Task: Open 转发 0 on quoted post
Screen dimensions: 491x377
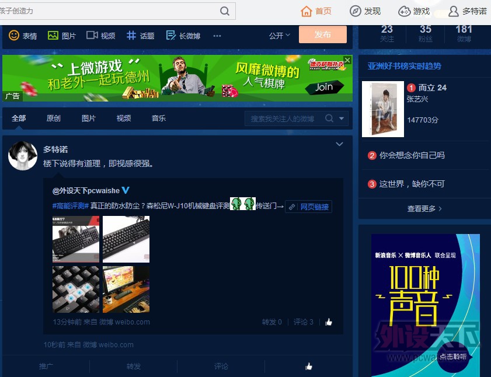Action: coord(272,322)
